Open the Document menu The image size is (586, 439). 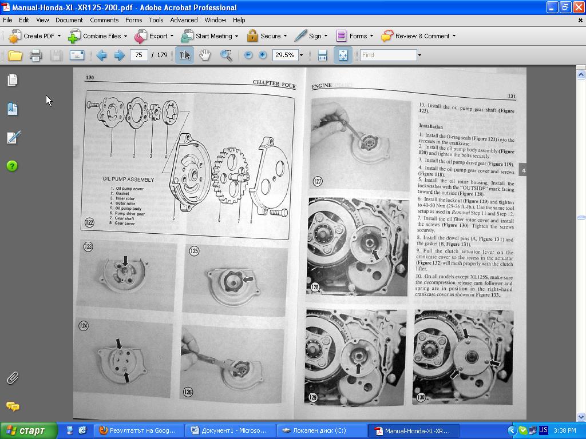coord(69,20)
